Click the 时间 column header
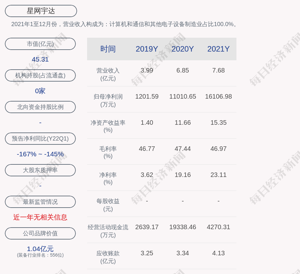The image size is (300, 274). pos(108,49)
